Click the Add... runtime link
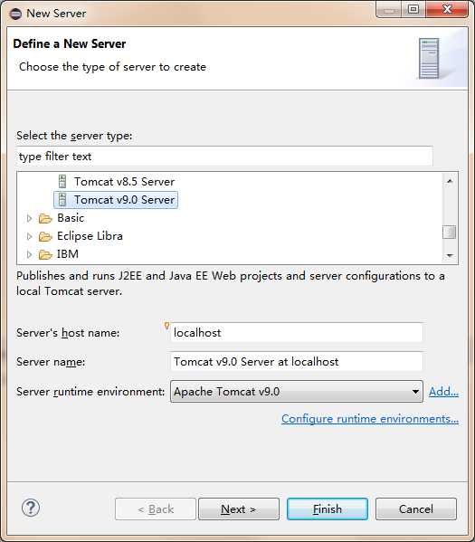Screen dimensions: 475x542 click(443, 392)
